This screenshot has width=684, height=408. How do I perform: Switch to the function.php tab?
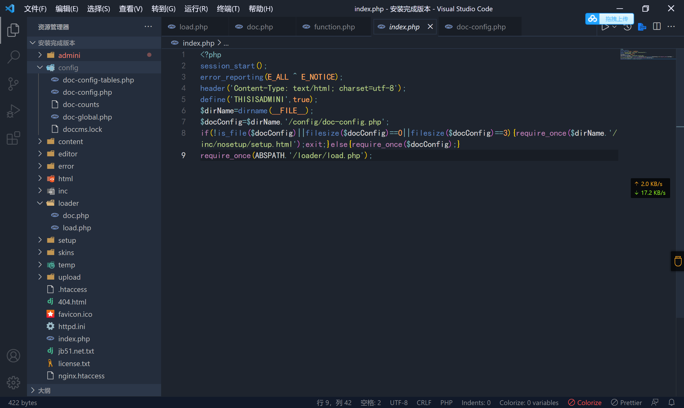pyautogui.click(x=334, y=27)
